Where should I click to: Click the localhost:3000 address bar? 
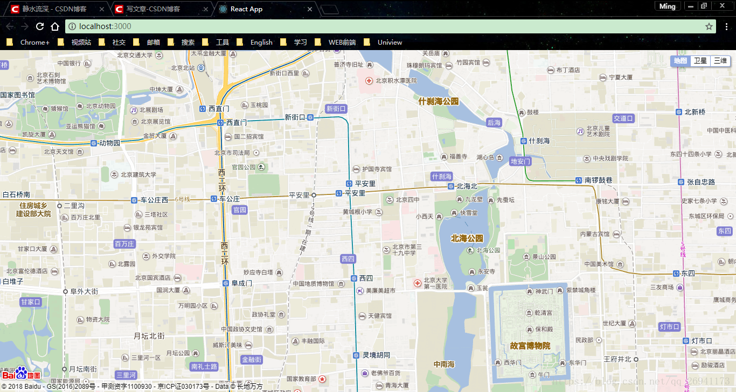point(391,26)
